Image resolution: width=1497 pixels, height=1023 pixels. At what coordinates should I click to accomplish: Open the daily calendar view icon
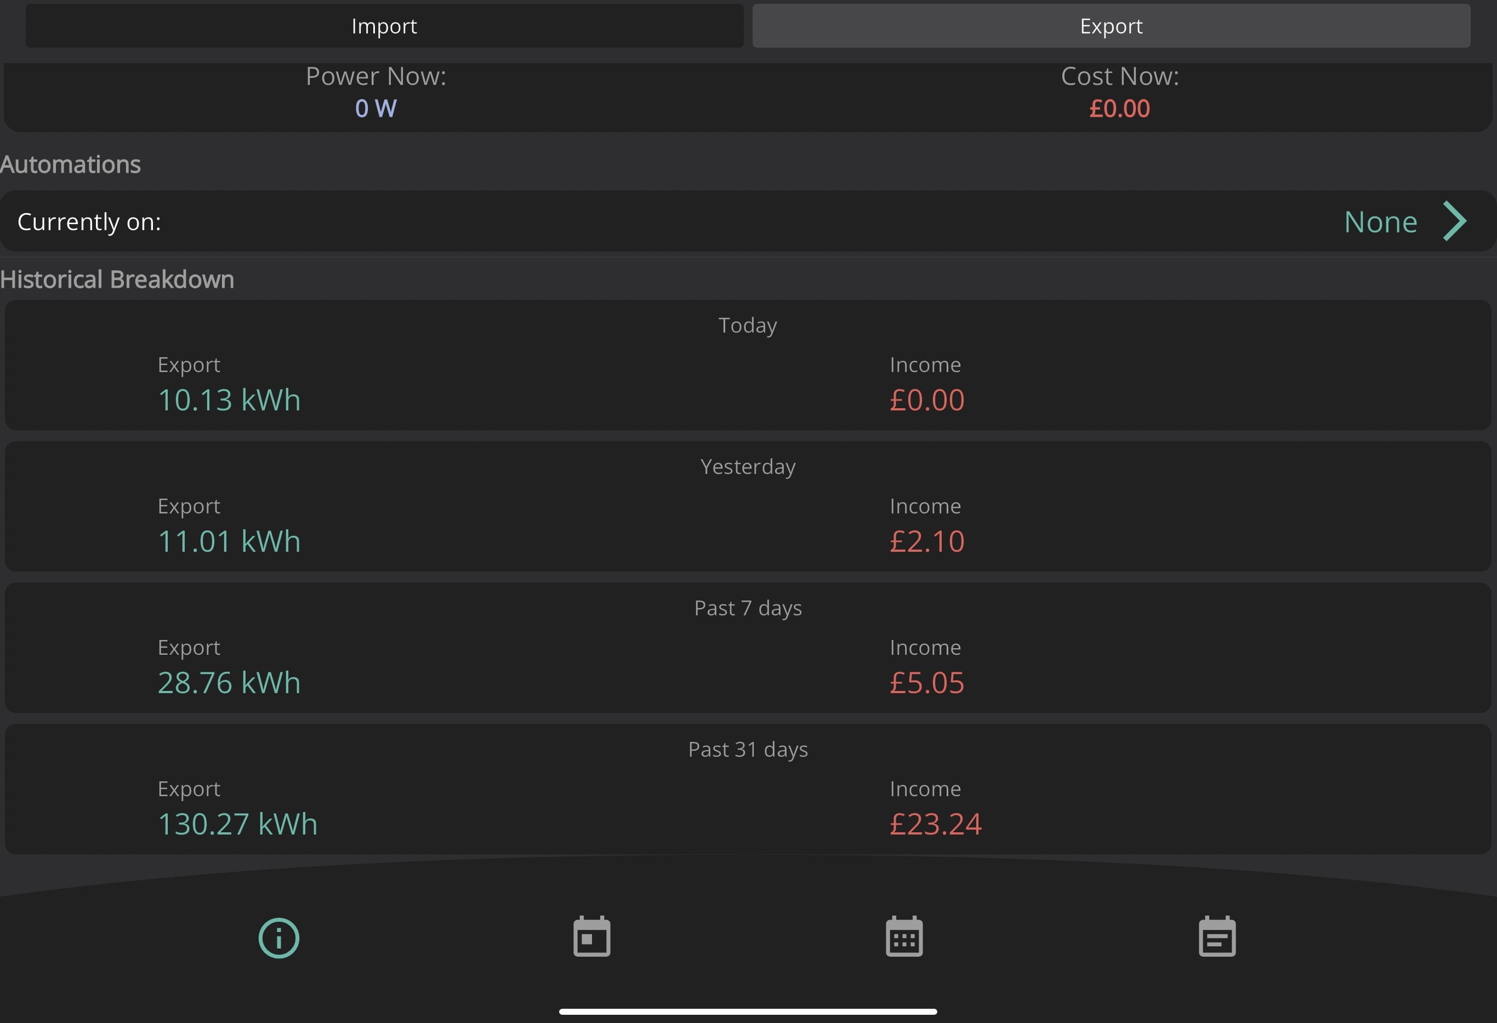click(x=591, y=936)
